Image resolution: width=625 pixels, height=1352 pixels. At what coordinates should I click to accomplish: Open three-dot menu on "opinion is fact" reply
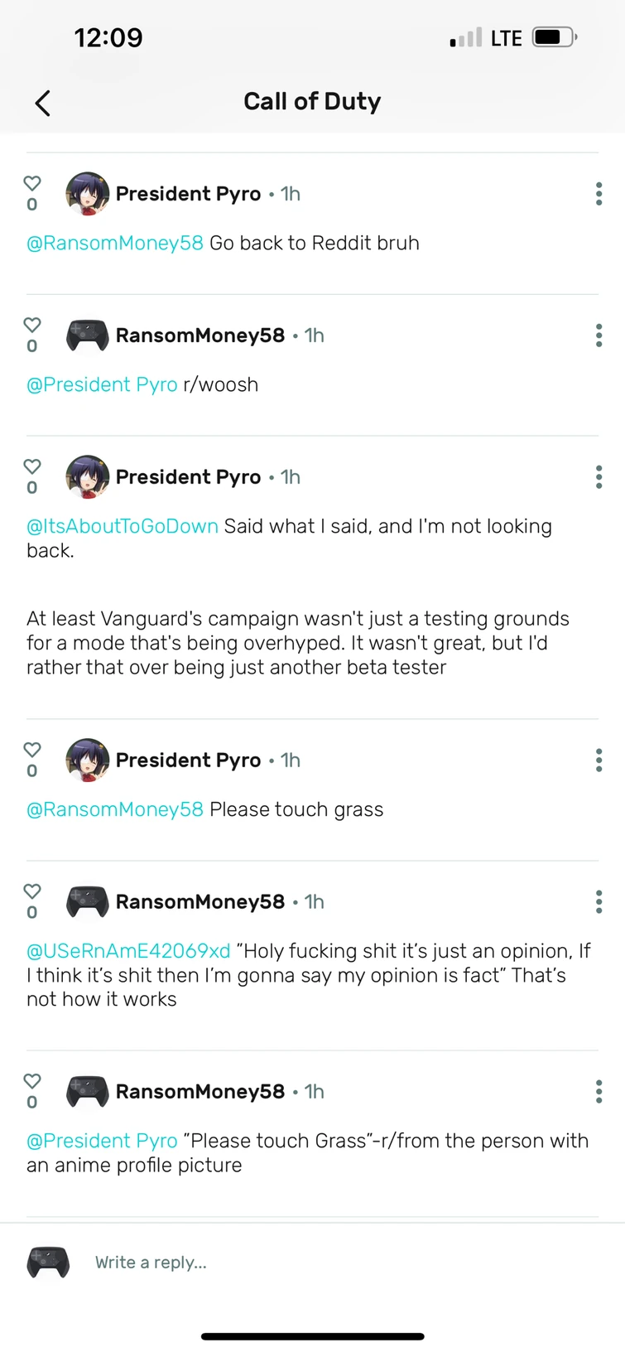pyautogui.click(x=599, y=902)
